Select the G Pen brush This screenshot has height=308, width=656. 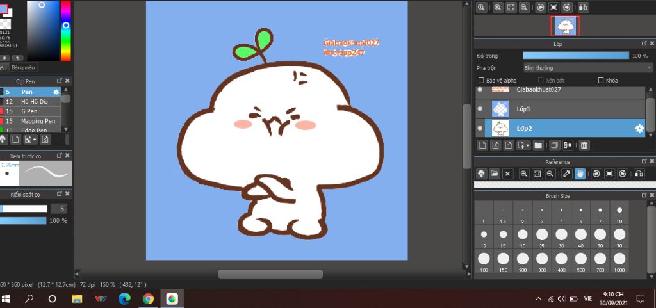click(x=31, y=111)
